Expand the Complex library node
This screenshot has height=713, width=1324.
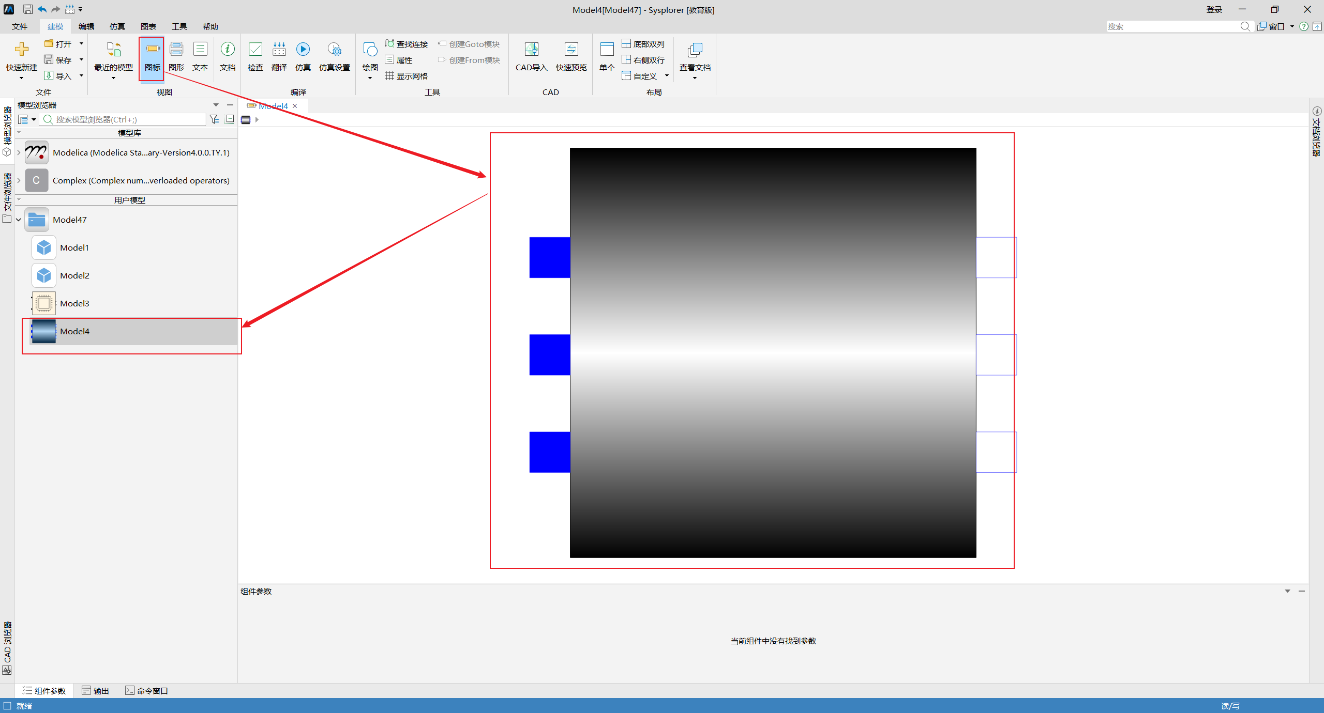coord(19,180)
